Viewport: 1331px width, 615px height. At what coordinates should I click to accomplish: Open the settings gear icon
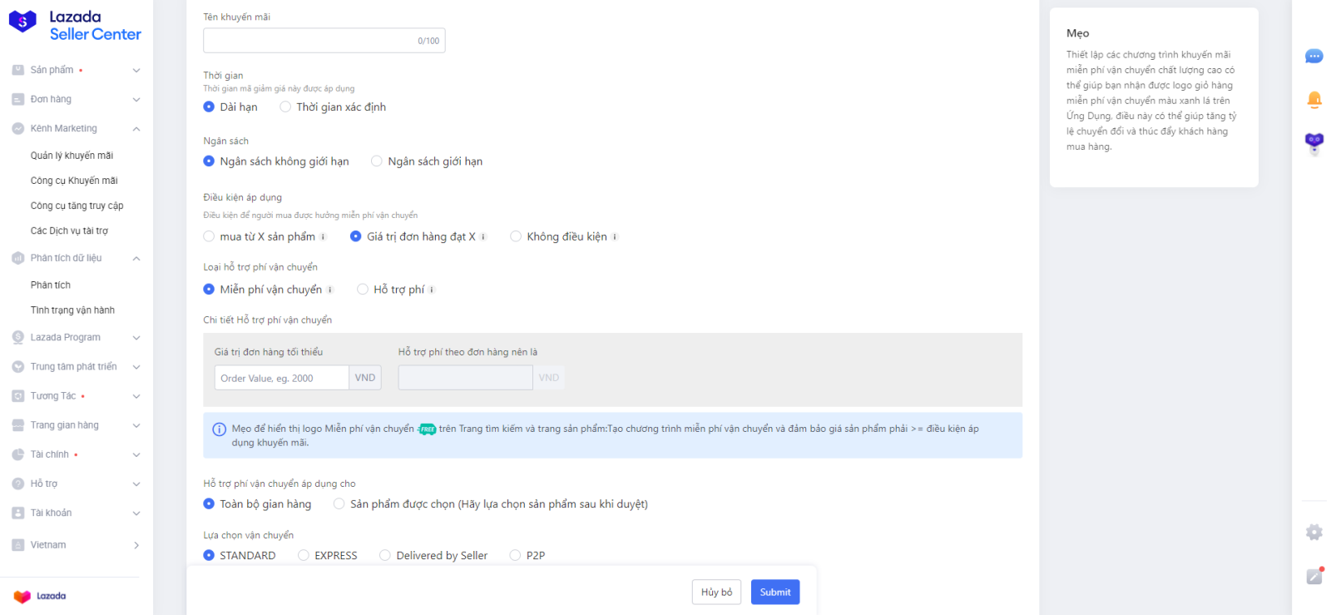[1314, 533]
